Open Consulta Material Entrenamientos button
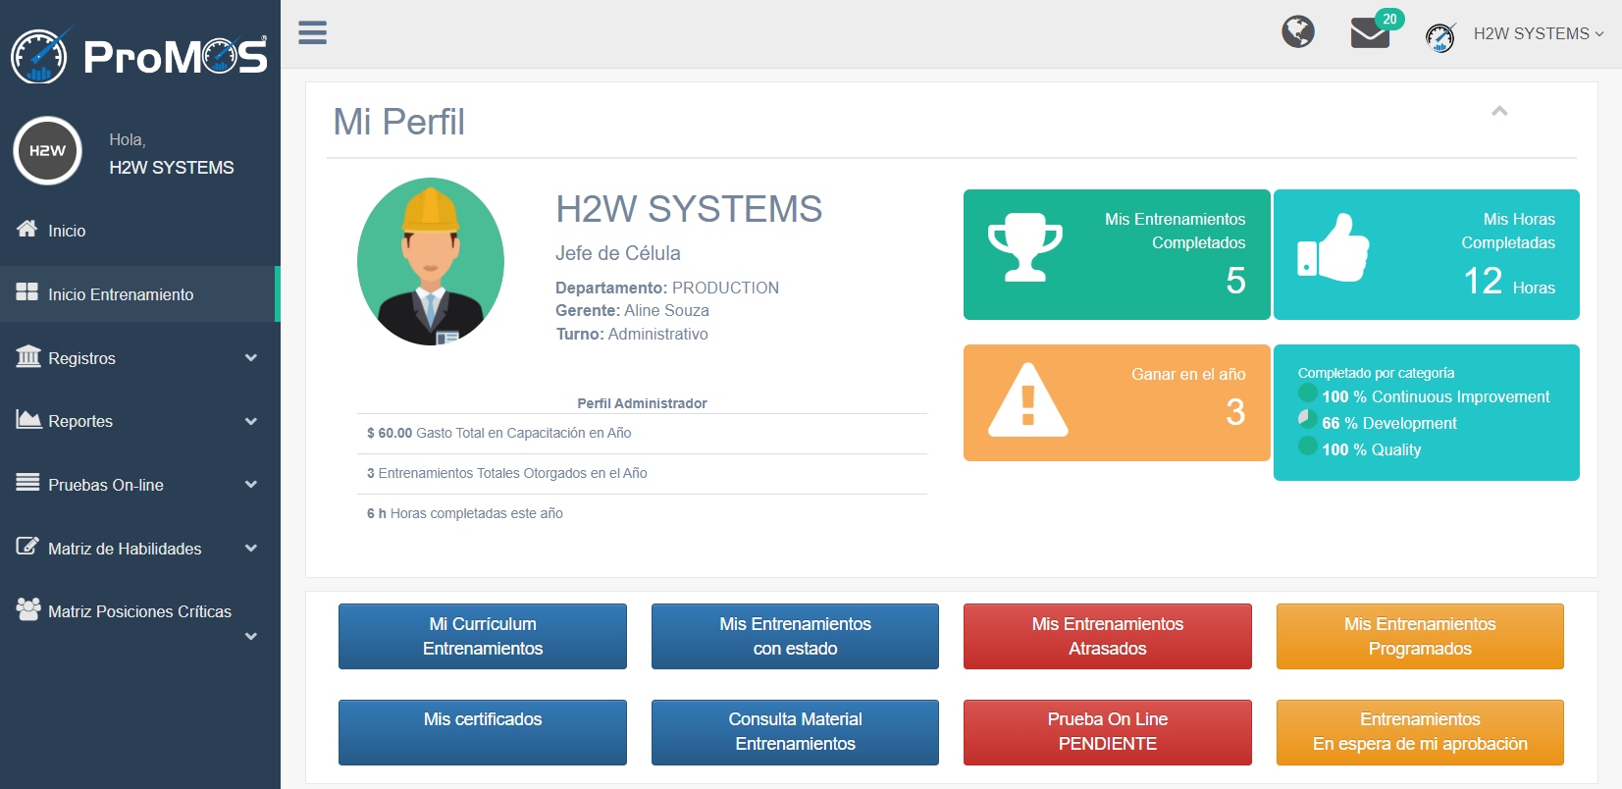 click(x=795, y=732)
